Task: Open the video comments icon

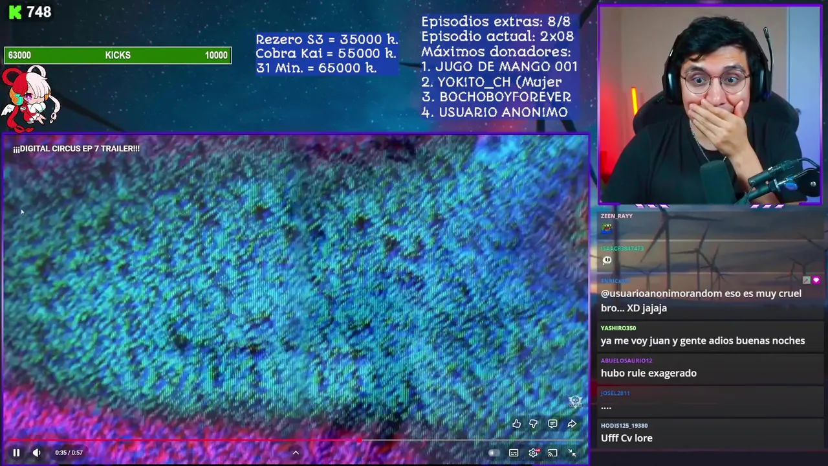Action: click(552, 424)
